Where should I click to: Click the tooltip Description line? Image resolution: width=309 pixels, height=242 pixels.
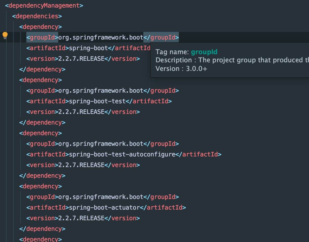[232, 60]
